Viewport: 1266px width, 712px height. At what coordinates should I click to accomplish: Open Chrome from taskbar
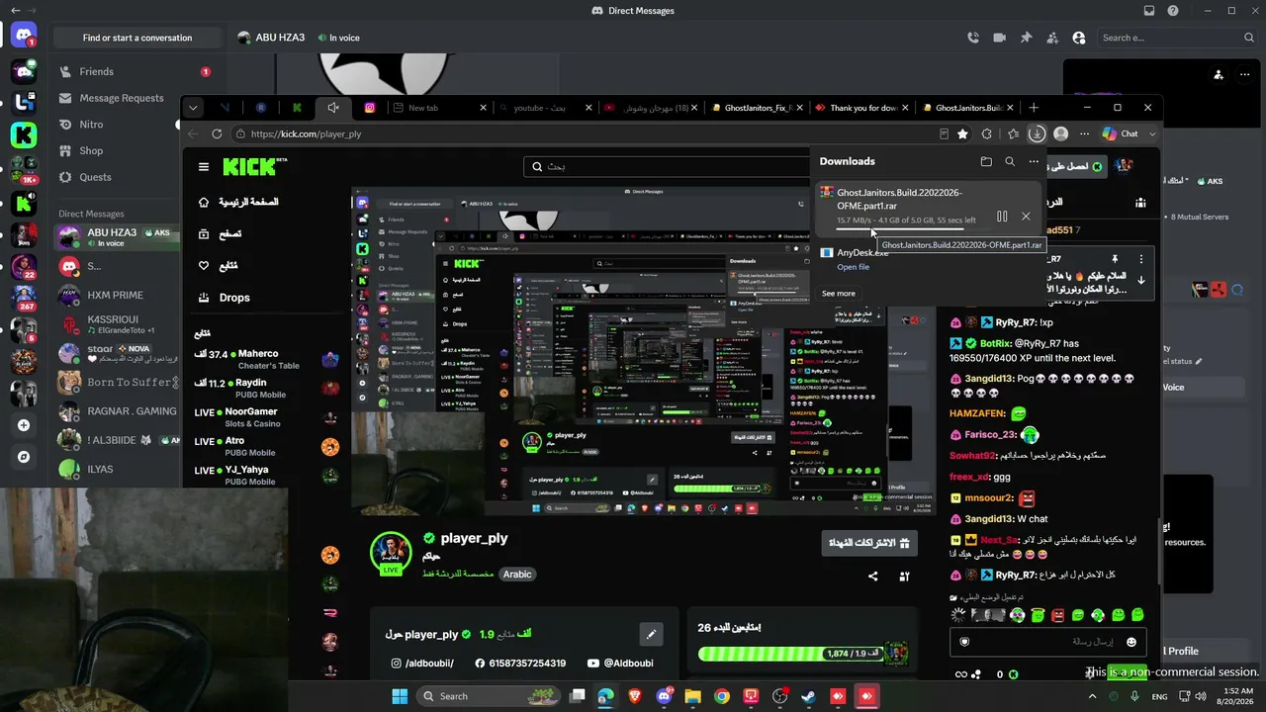coord(722,696)
